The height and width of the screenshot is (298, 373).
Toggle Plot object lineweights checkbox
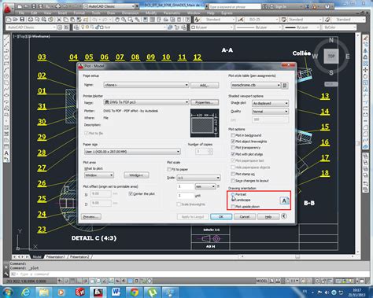tap(233, 142)
